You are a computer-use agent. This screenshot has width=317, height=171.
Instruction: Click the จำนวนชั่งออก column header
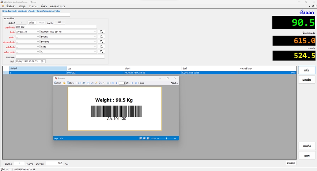point(267,68)
